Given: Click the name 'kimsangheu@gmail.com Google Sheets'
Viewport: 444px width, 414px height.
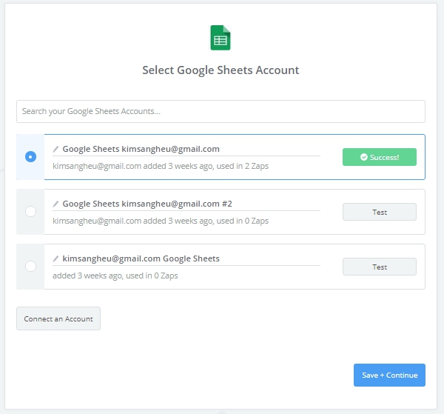Looking at the screenshot, I should click(x=141, y=258).
